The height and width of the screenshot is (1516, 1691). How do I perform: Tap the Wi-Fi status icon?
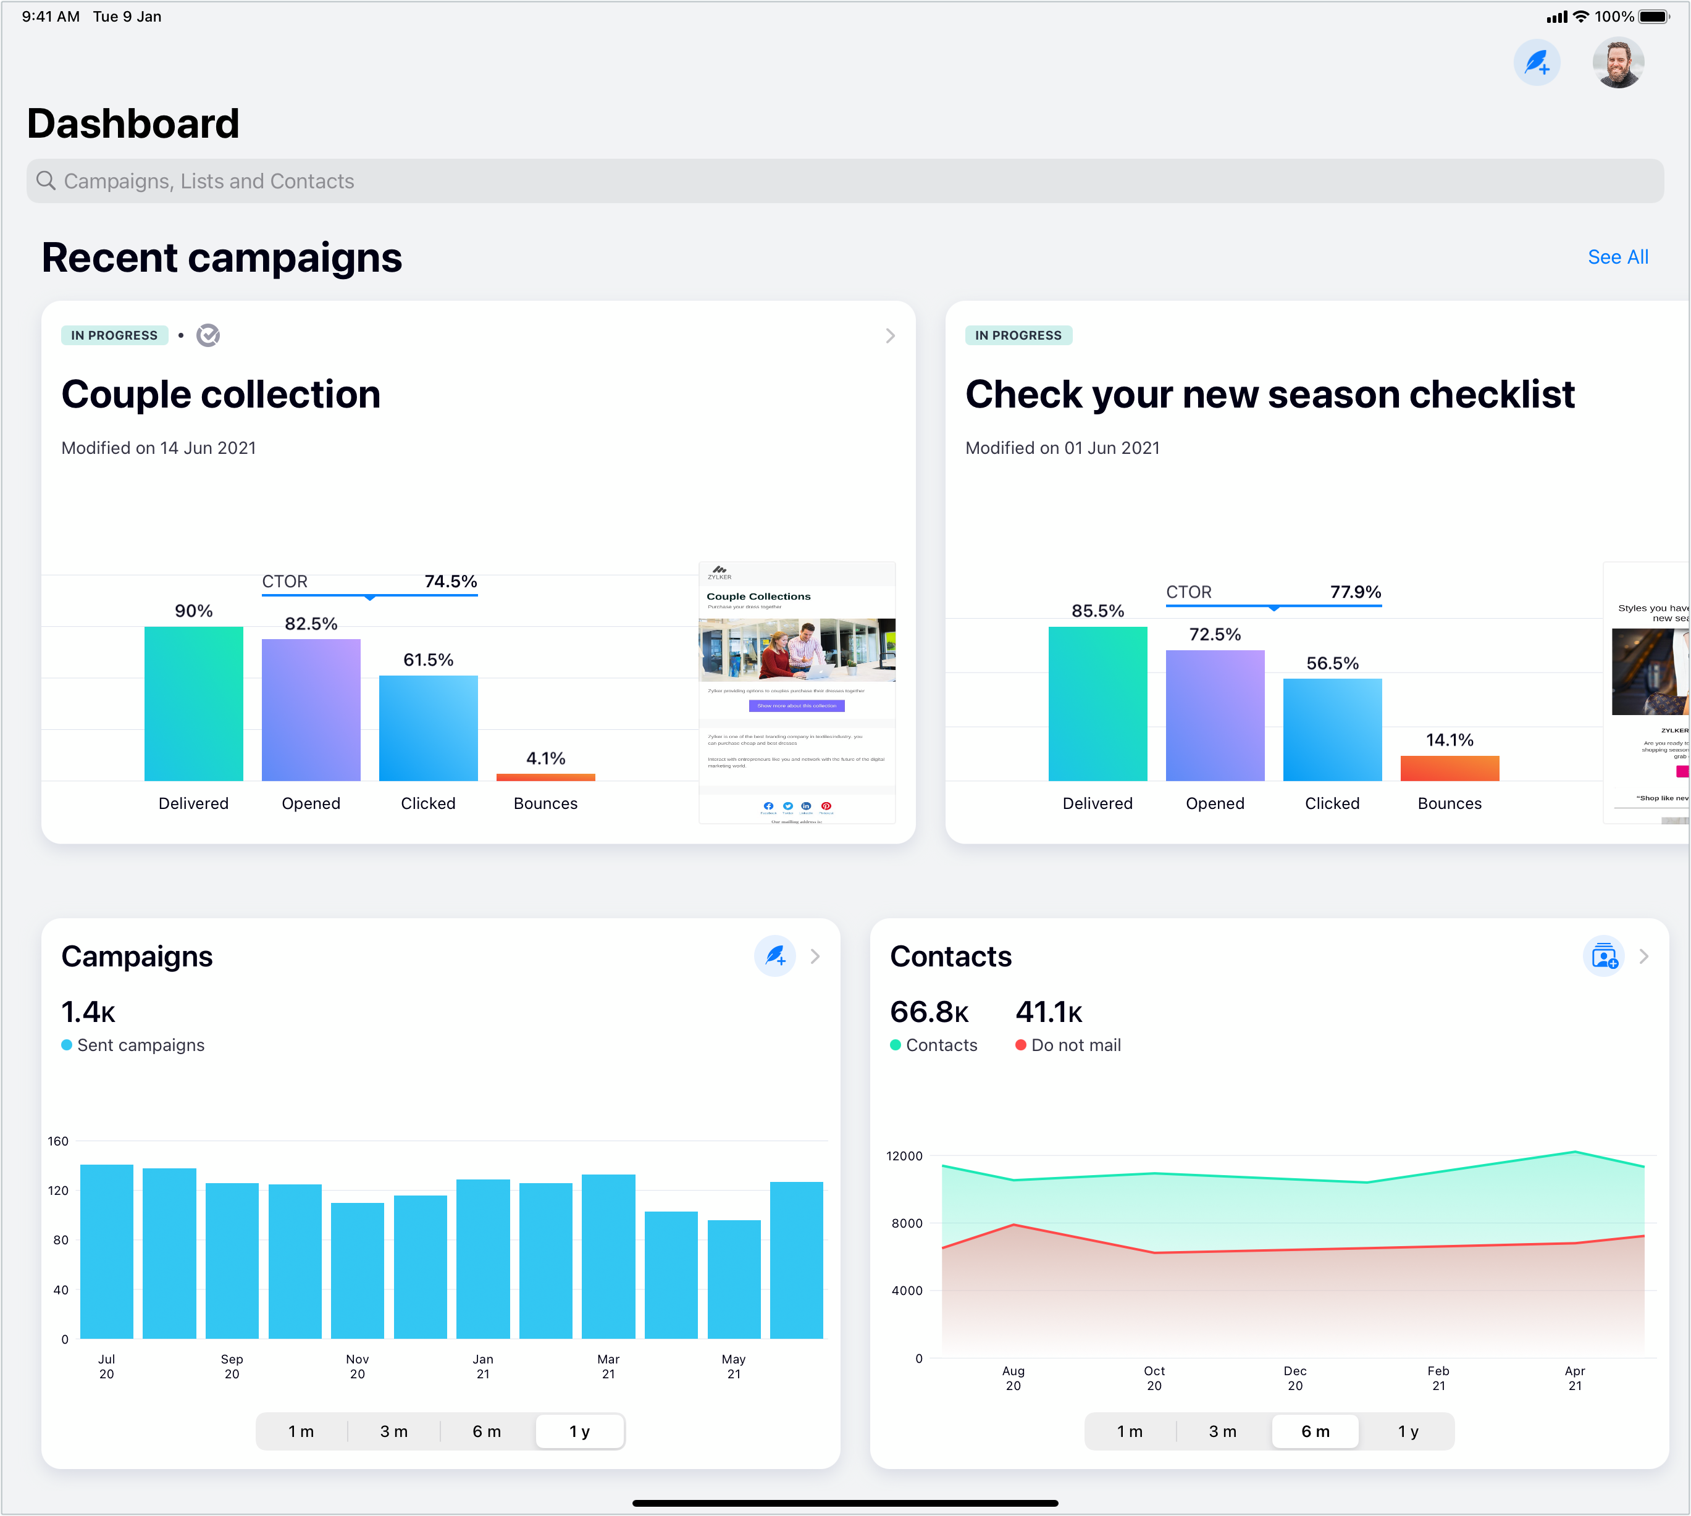1580,17
